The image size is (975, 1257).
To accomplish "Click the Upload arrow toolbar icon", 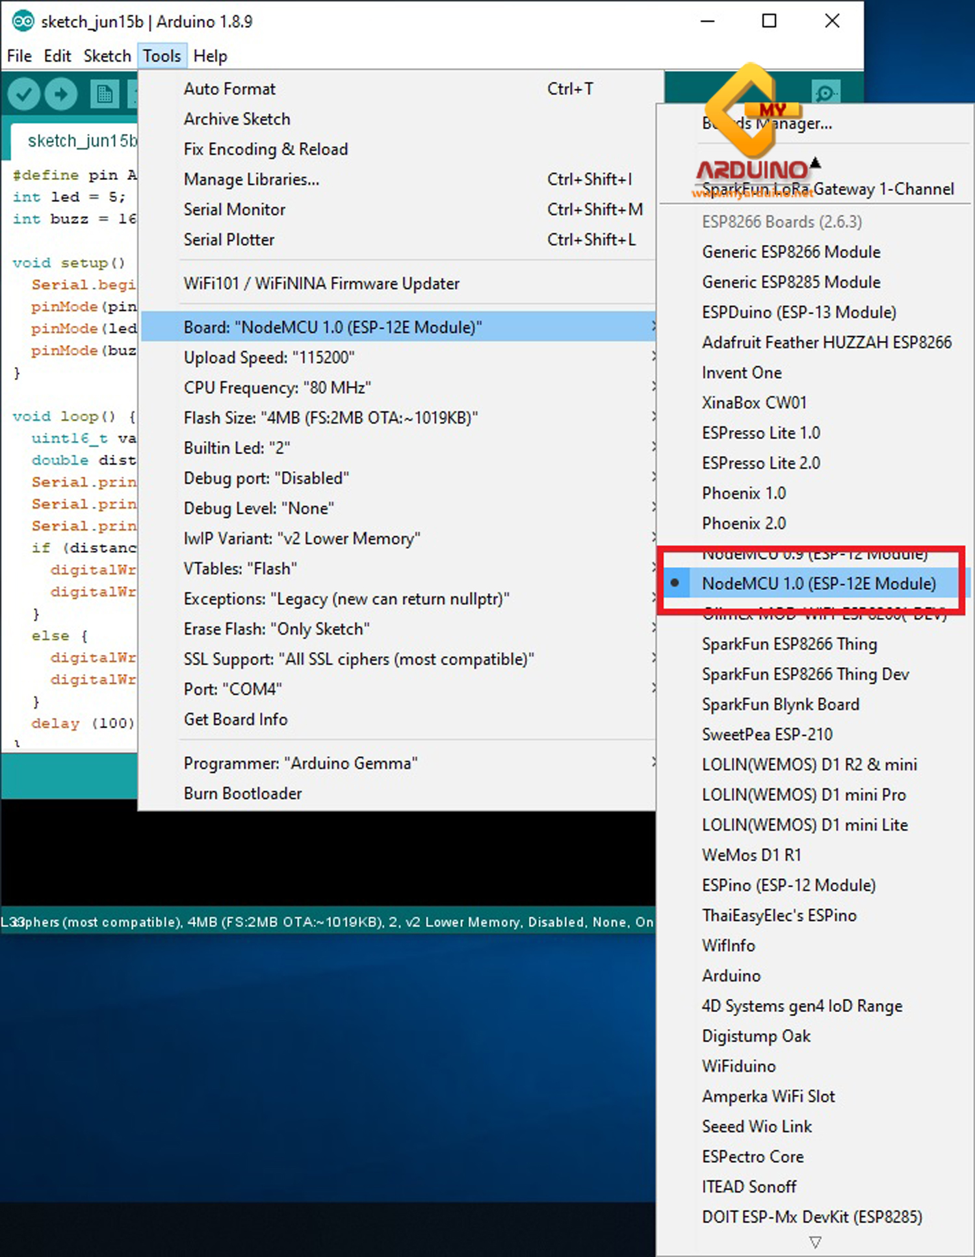I will tap(61, 95).
